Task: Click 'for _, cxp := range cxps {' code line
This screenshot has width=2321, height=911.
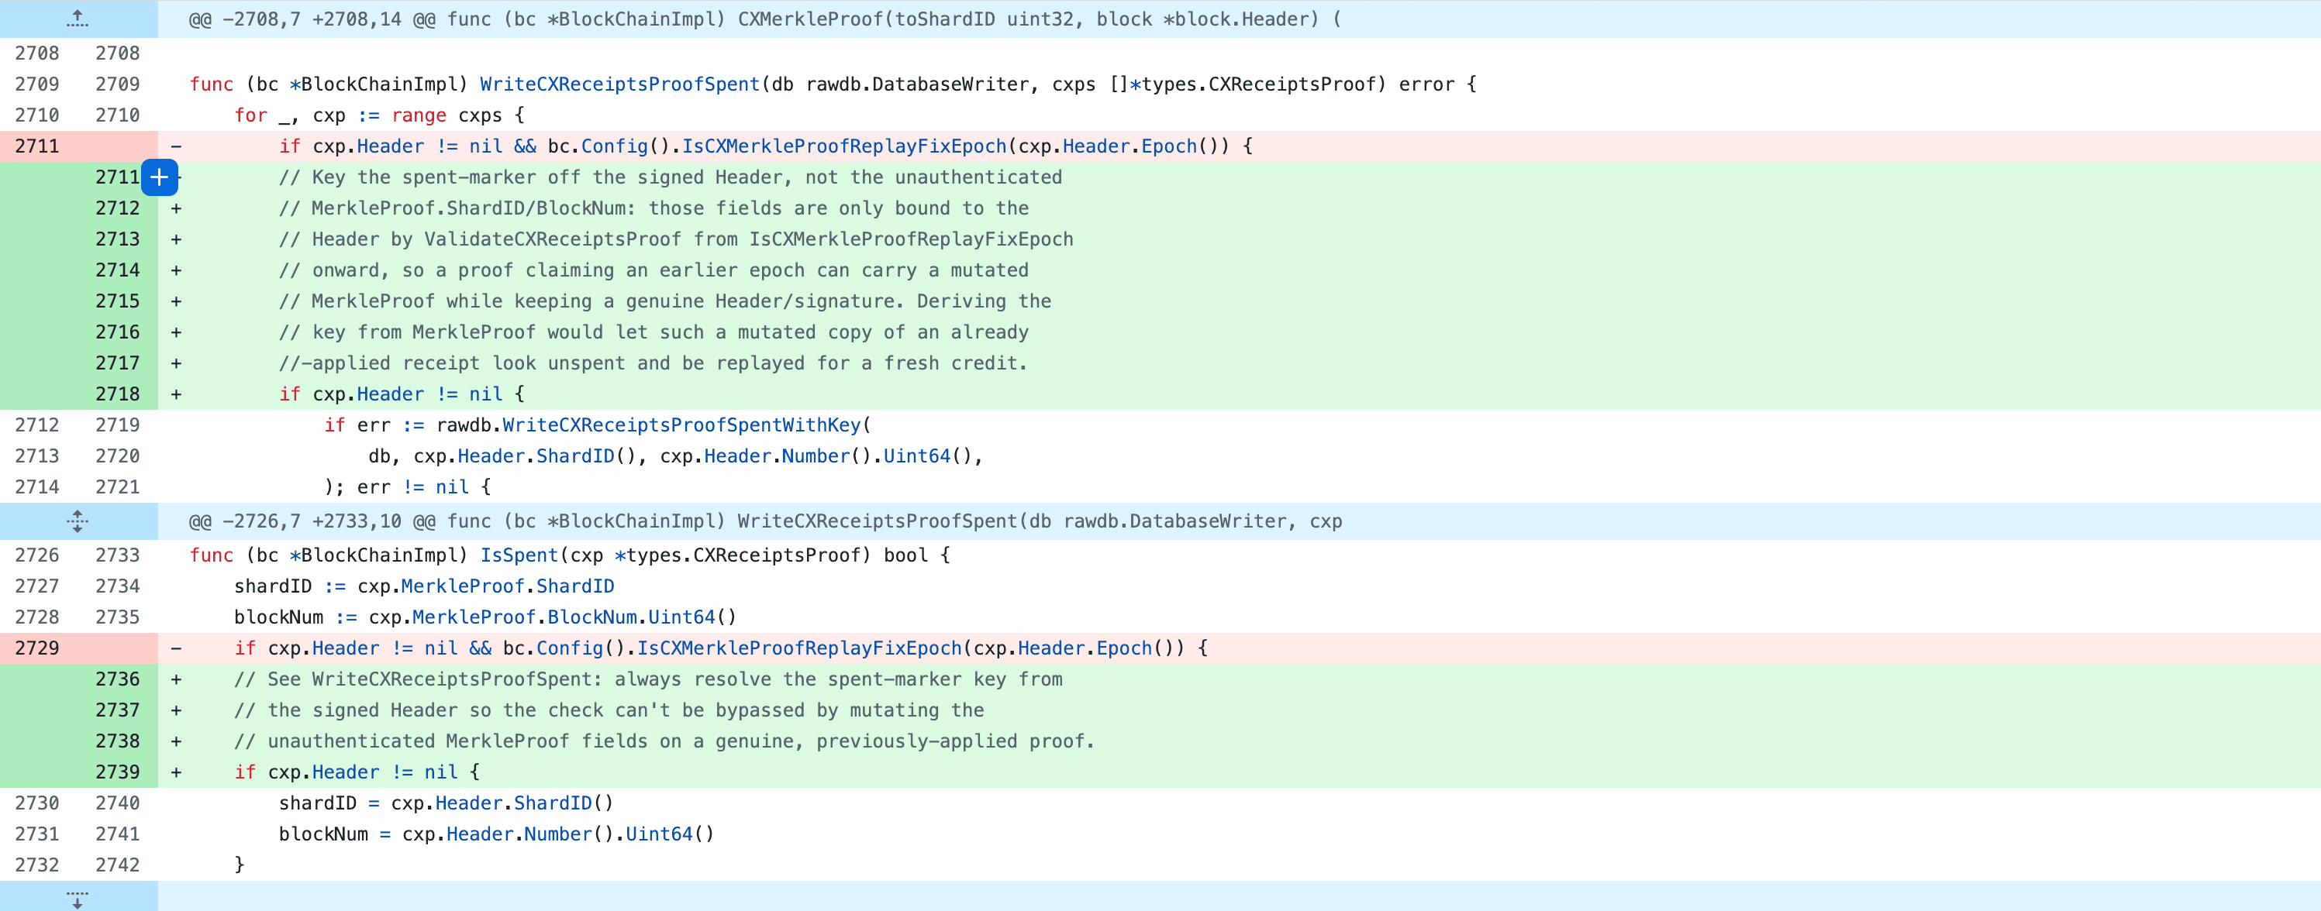Action: click(379, 115)
